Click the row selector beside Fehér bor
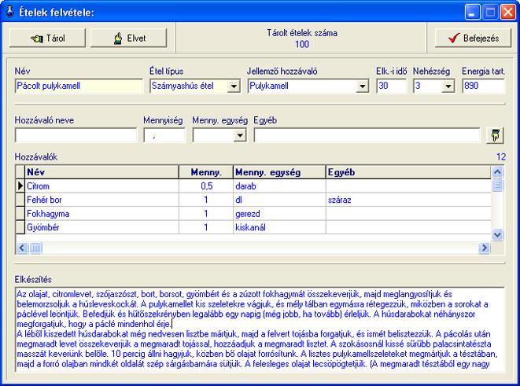The image size is (520, 386). coord(20,200)
